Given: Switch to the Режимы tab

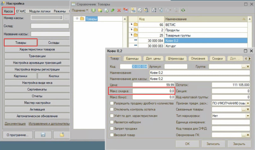Looking at the screenshot, I should point(60,11).
